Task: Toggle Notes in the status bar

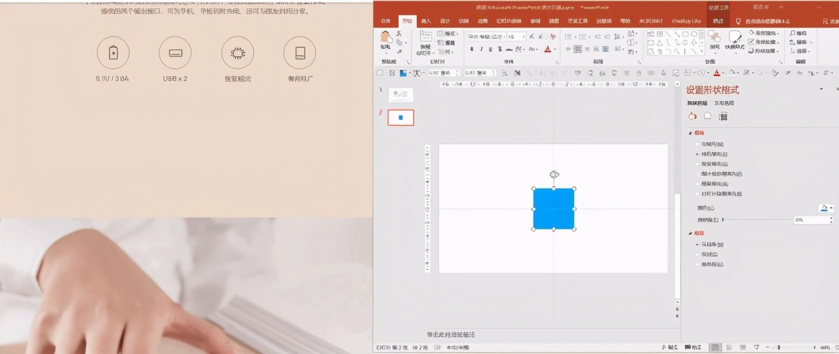Action: (x=671, y=347)
